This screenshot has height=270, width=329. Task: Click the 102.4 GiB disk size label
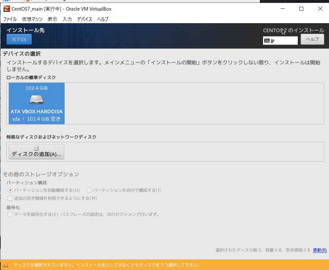click(37, 88)
